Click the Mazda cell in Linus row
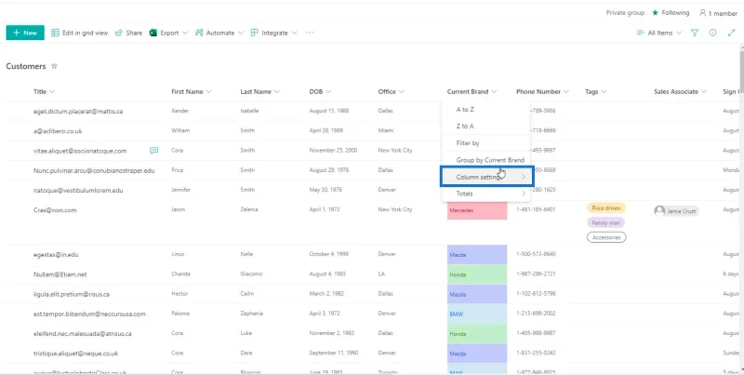Image resolution: width=744 pixels, height=375 pixels. [477, 254]
